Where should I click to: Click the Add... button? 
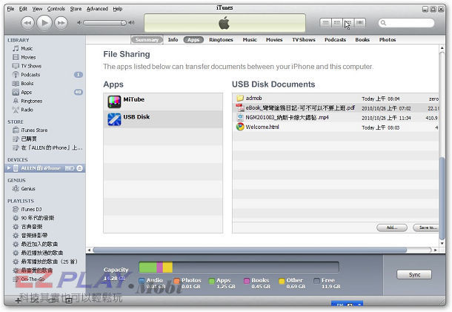(x=392, y=228)
